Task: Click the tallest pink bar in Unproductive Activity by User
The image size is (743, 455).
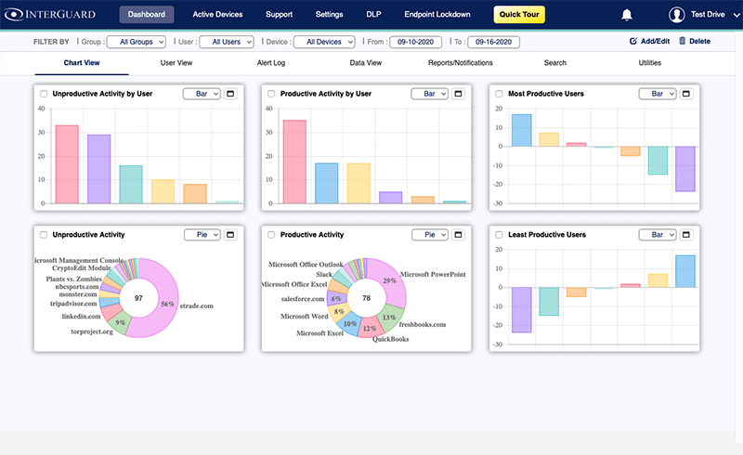Action: (x=67, y=164)
